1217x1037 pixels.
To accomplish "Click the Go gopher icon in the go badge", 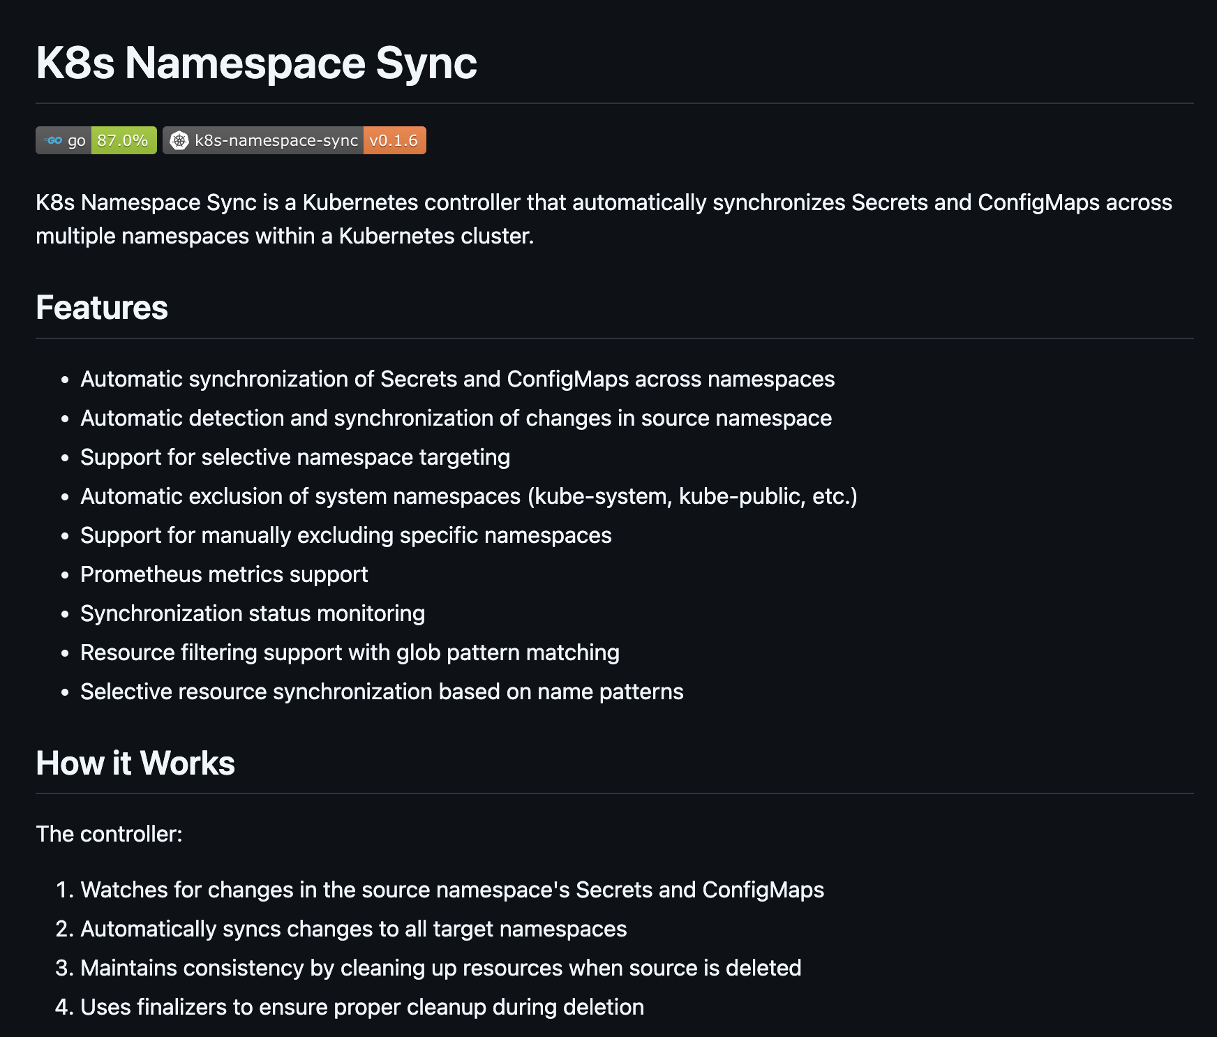I will click(53, 140).
